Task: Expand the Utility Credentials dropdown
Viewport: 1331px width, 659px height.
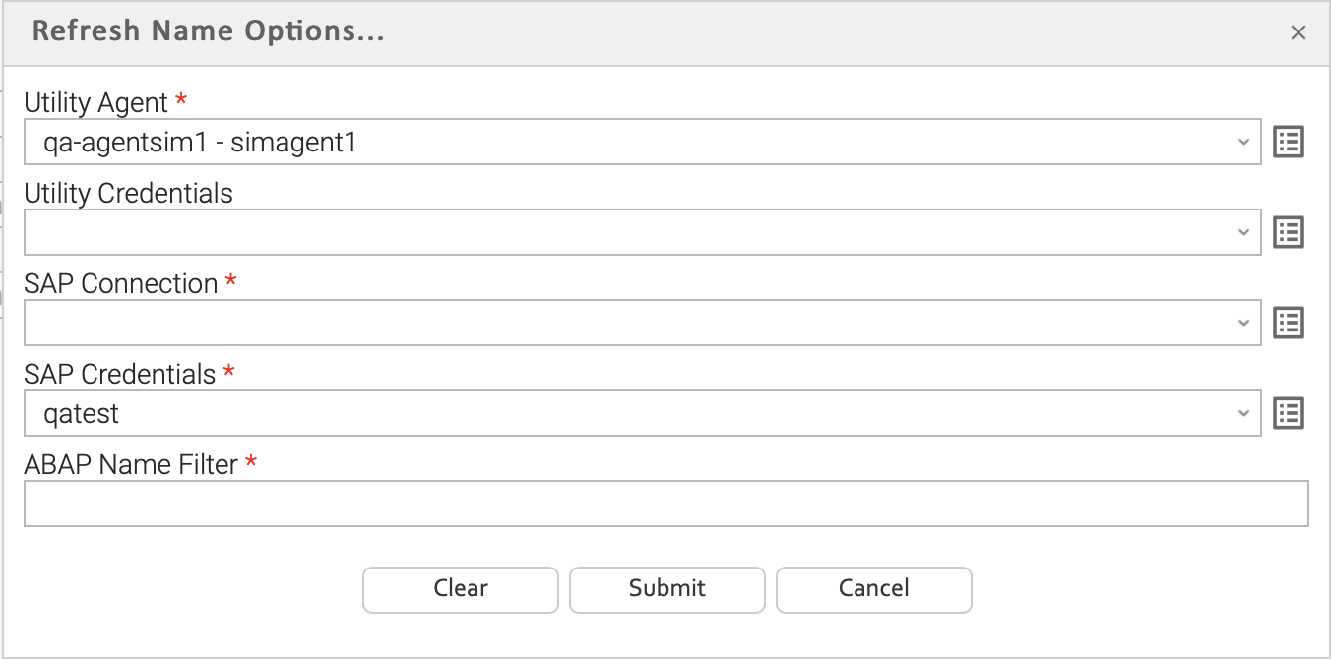Action: click(1244, 232)
